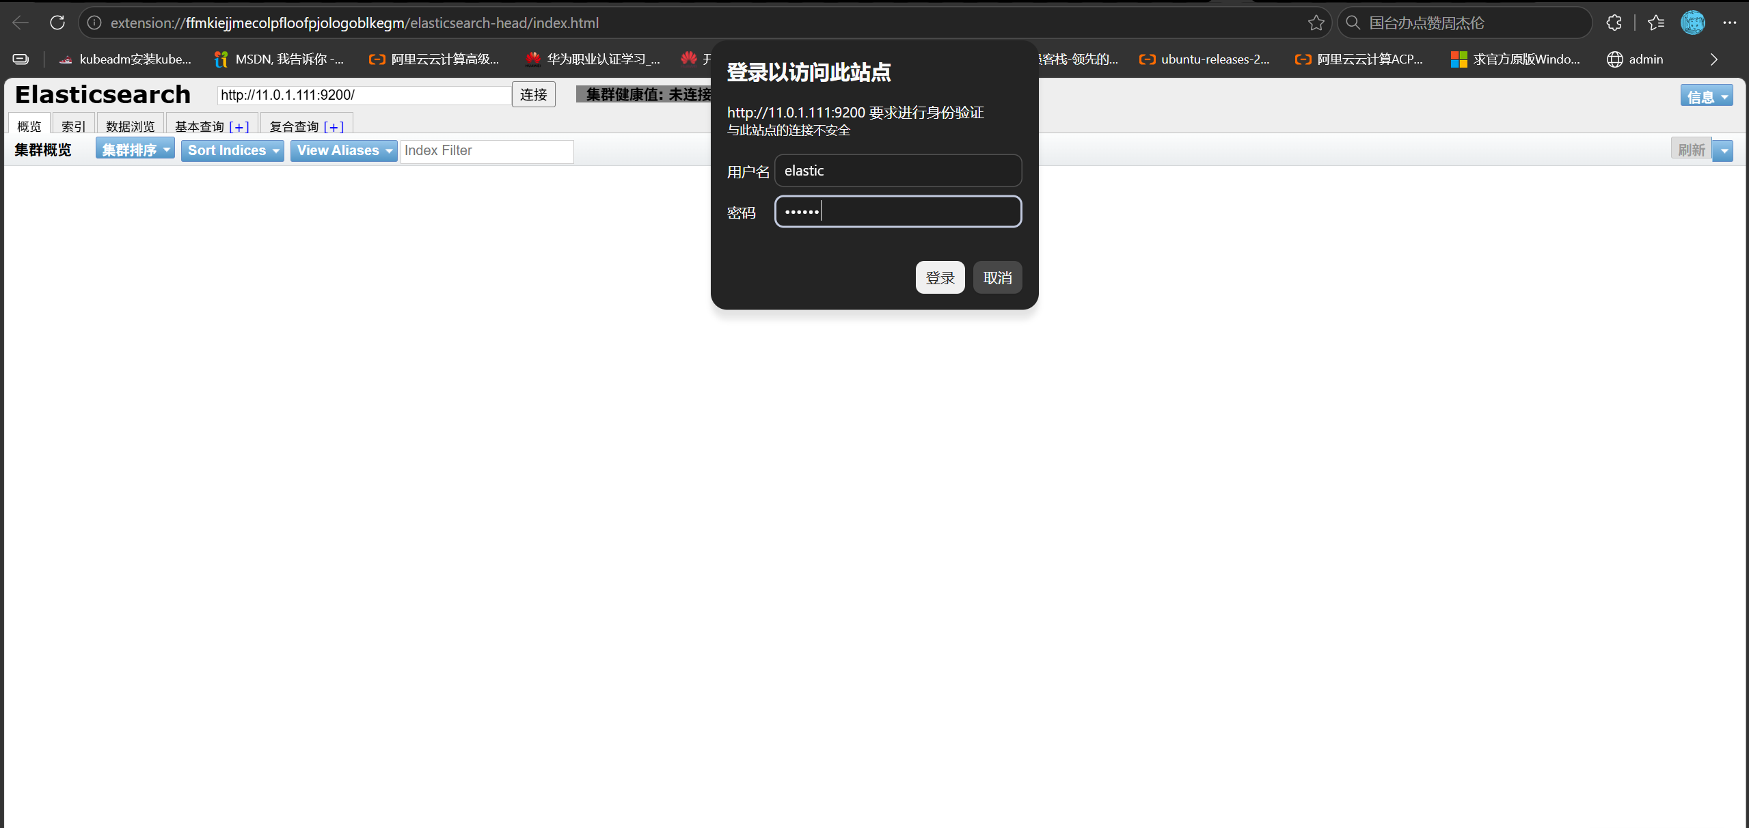This screenshot has width=1749, height=828.
Task: Open the MSDN, 我告诉你 bookmark
Action: (x=279, y=59)
